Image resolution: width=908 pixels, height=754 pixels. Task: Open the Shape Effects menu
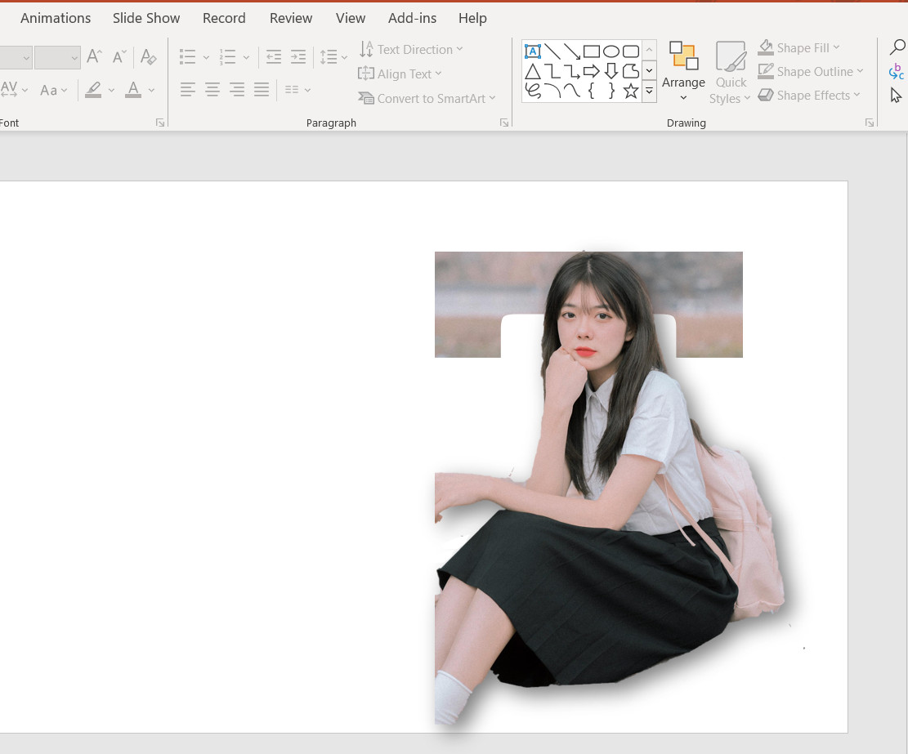tap(809, 95)
